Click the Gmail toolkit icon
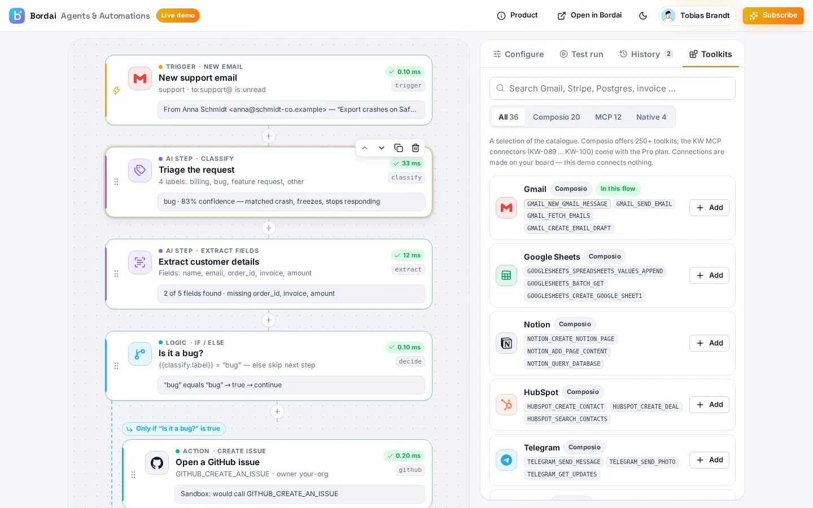The image size is (813, 508). tap(506, 208)
